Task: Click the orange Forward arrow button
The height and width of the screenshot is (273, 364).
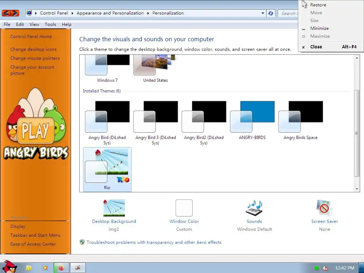Action: coord(15,13)
